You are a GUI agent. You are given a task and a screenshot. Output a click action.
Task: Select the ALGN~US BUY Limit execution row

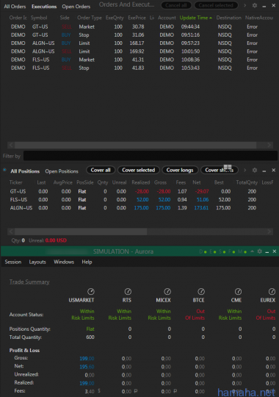point(139,43)
